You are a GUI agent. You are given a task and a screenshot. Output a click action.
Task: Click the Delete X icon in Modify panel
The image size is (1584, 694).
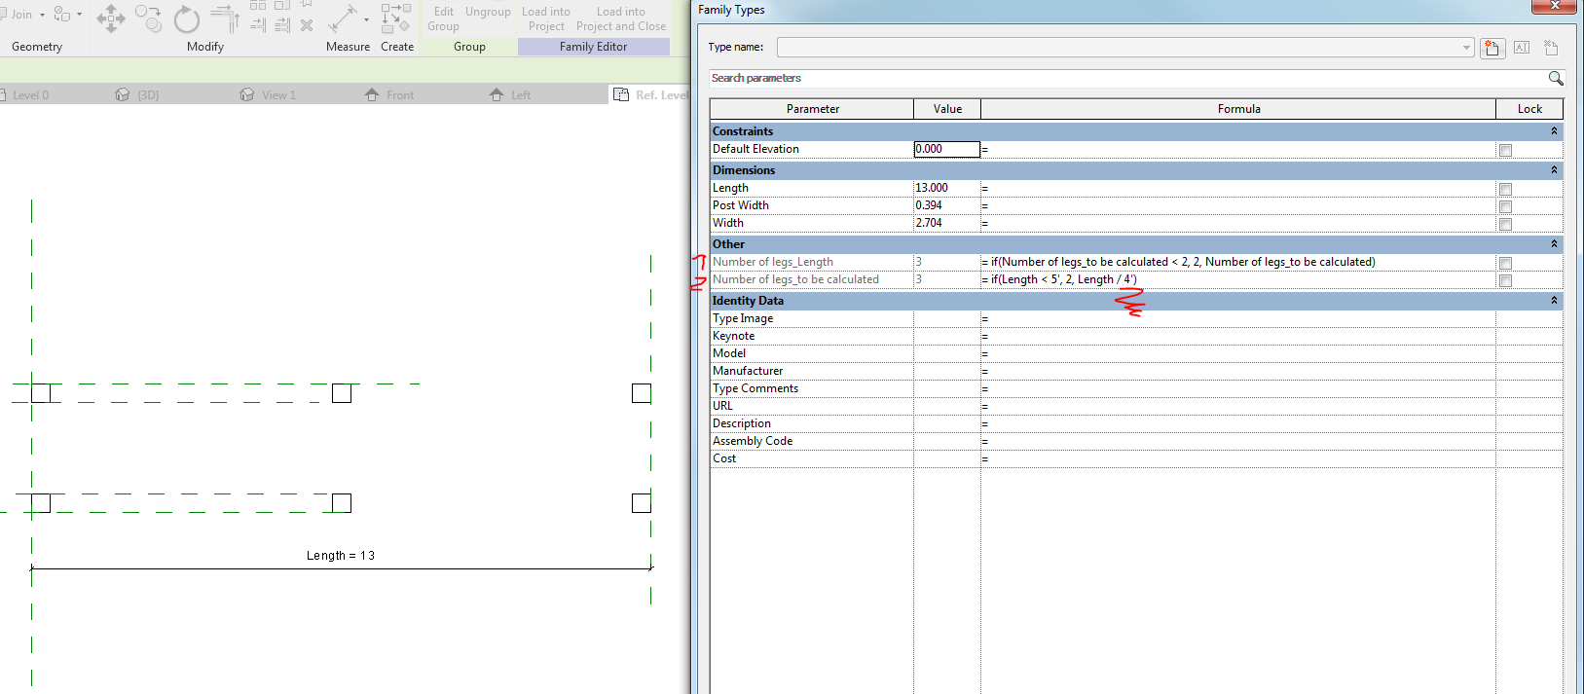click(x=307, y=25)
